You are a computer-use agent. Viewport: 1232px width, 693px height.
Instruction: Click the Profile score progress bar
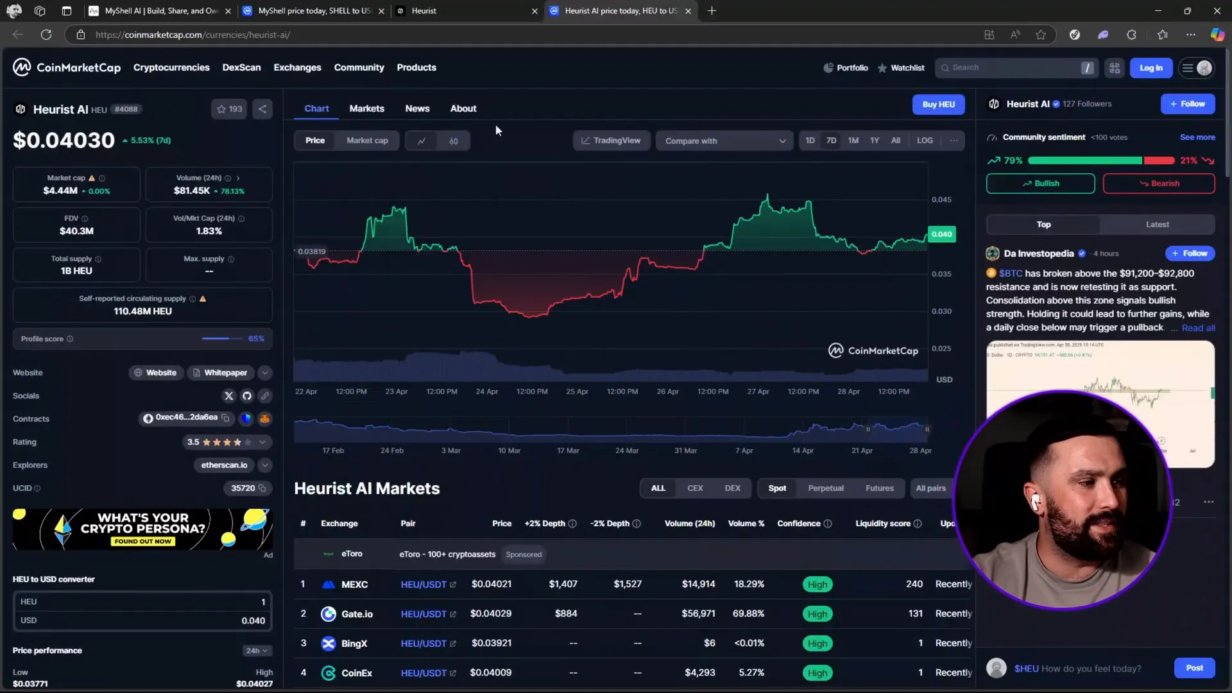coord(222,339)
